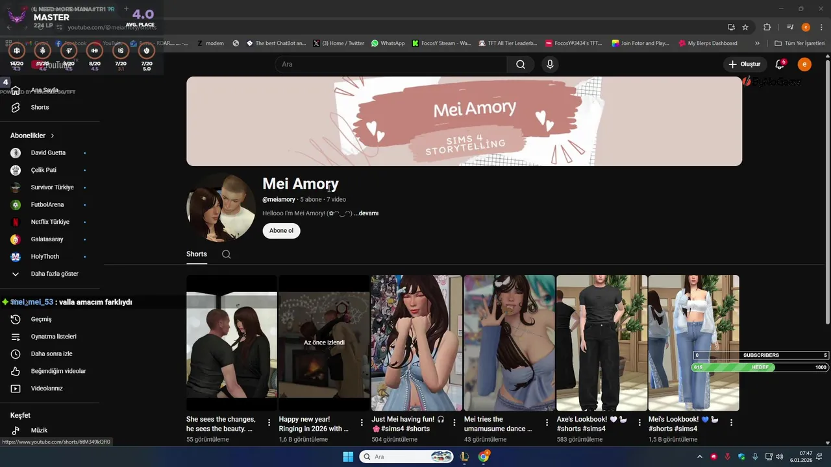Viewport: 831px width, 467px height.
Task: Open Chrome media controls icon
Action: 790,27
